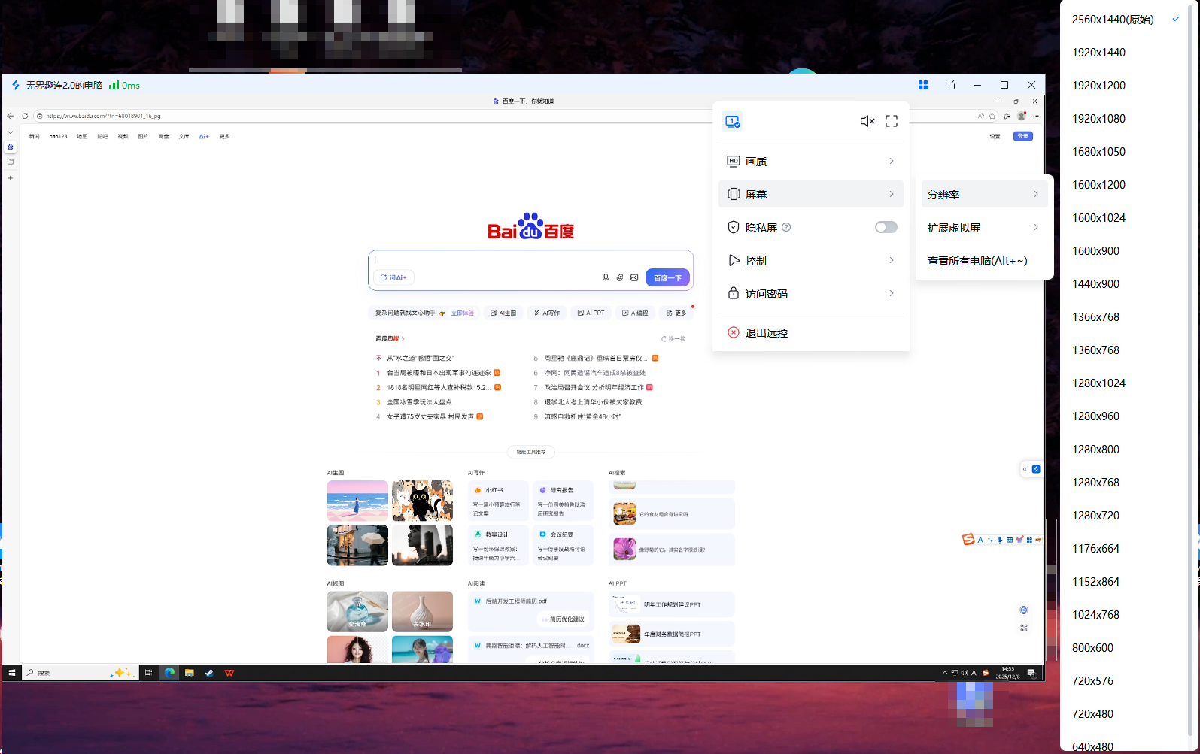Expand the 分辨率 resolution submenu
1200x754 pixels.
[984, 194]
